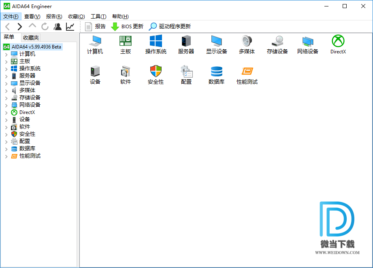The height and width of the screenshot is (268, 373).
Task: Open the 查看(V) menu
Action: pyautogui.click(x=32, y=17)
